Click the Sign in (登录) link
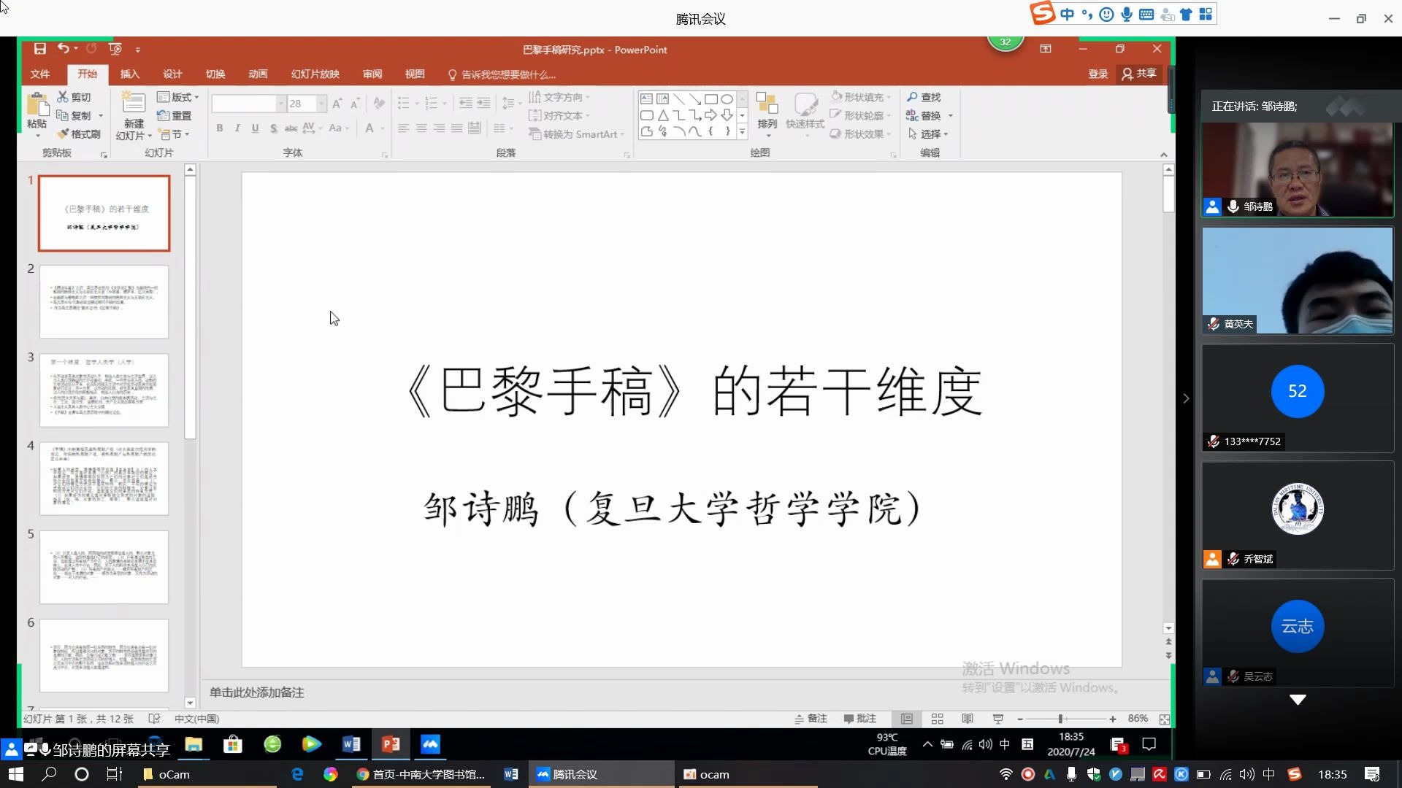Screen dimensions: 1402x788 pyautogui.click(x=1098, y=74)
